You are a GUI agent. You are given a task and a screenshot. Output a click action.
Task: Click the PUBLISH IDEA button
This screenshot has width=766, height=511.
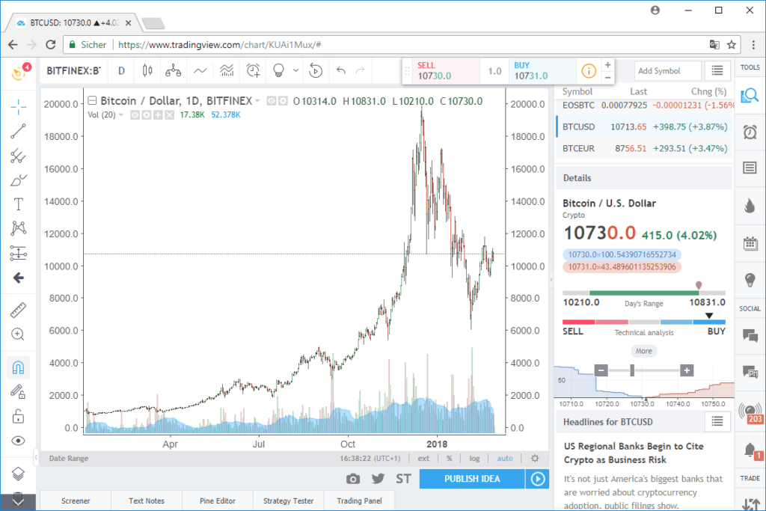coord(472,479)
